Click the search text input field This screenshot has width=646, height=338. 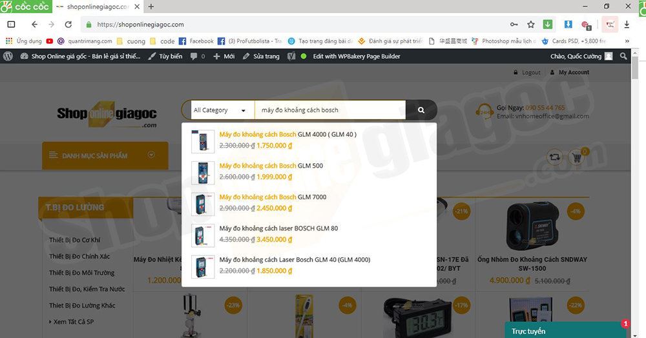[329, 110]
